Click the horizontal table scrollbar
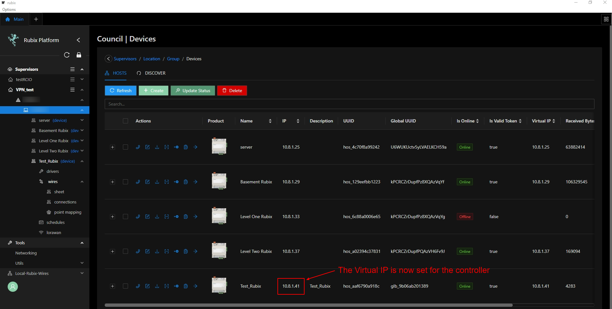Screen dimensions: 612x309 (x=308, y=305)
